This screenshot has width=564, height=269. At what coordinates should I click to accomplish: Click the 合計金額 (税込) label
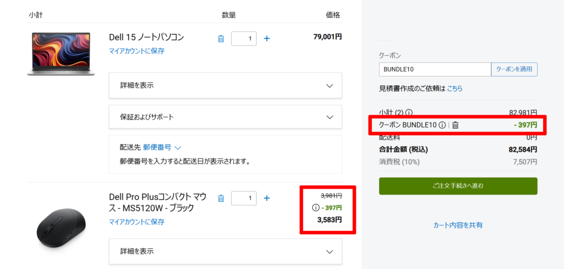(x=404, y=149)
